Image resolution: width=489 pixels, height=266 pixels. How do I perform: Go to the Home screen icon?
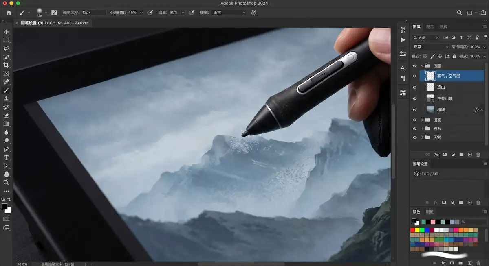9,13
